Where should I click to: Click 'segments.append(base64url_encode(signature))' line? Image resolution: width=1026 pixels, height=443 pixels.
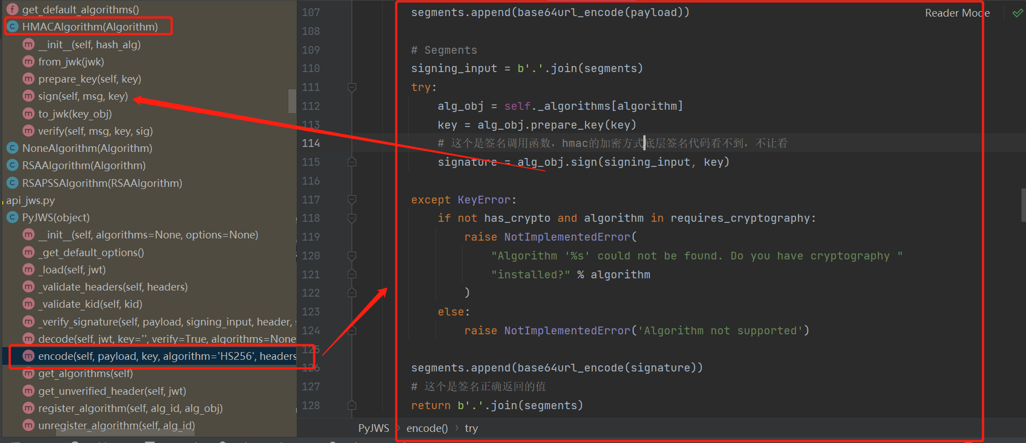tap(557, 368)
